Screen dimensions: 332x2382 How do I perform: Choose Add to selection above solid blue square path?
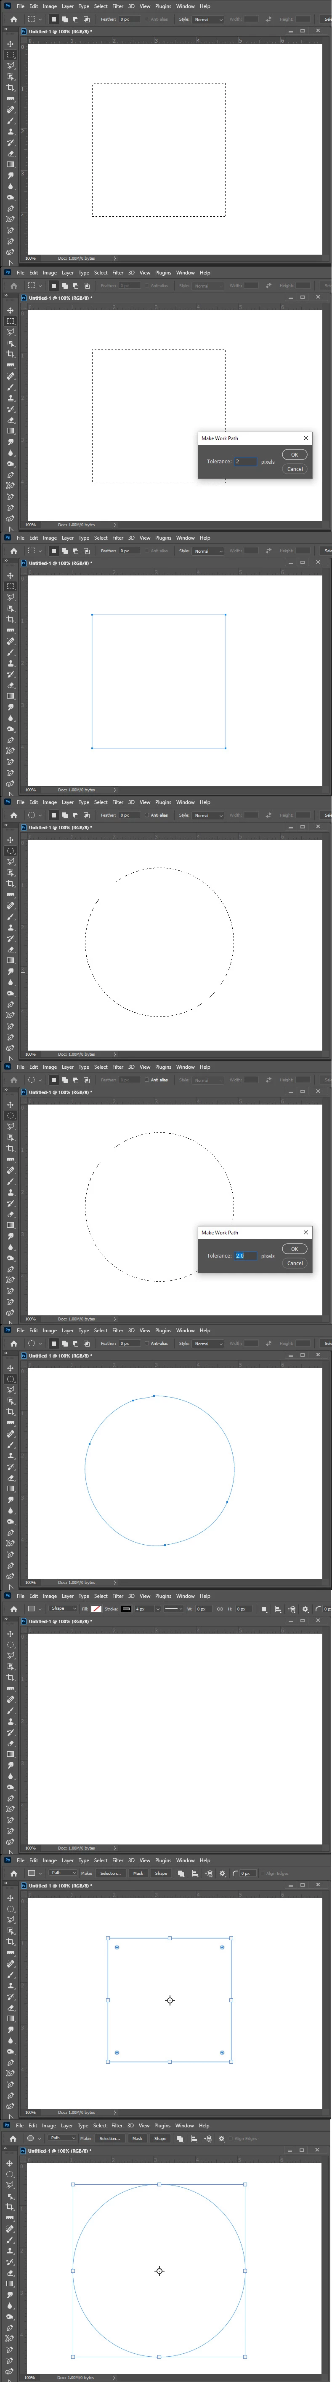point(64,550)
